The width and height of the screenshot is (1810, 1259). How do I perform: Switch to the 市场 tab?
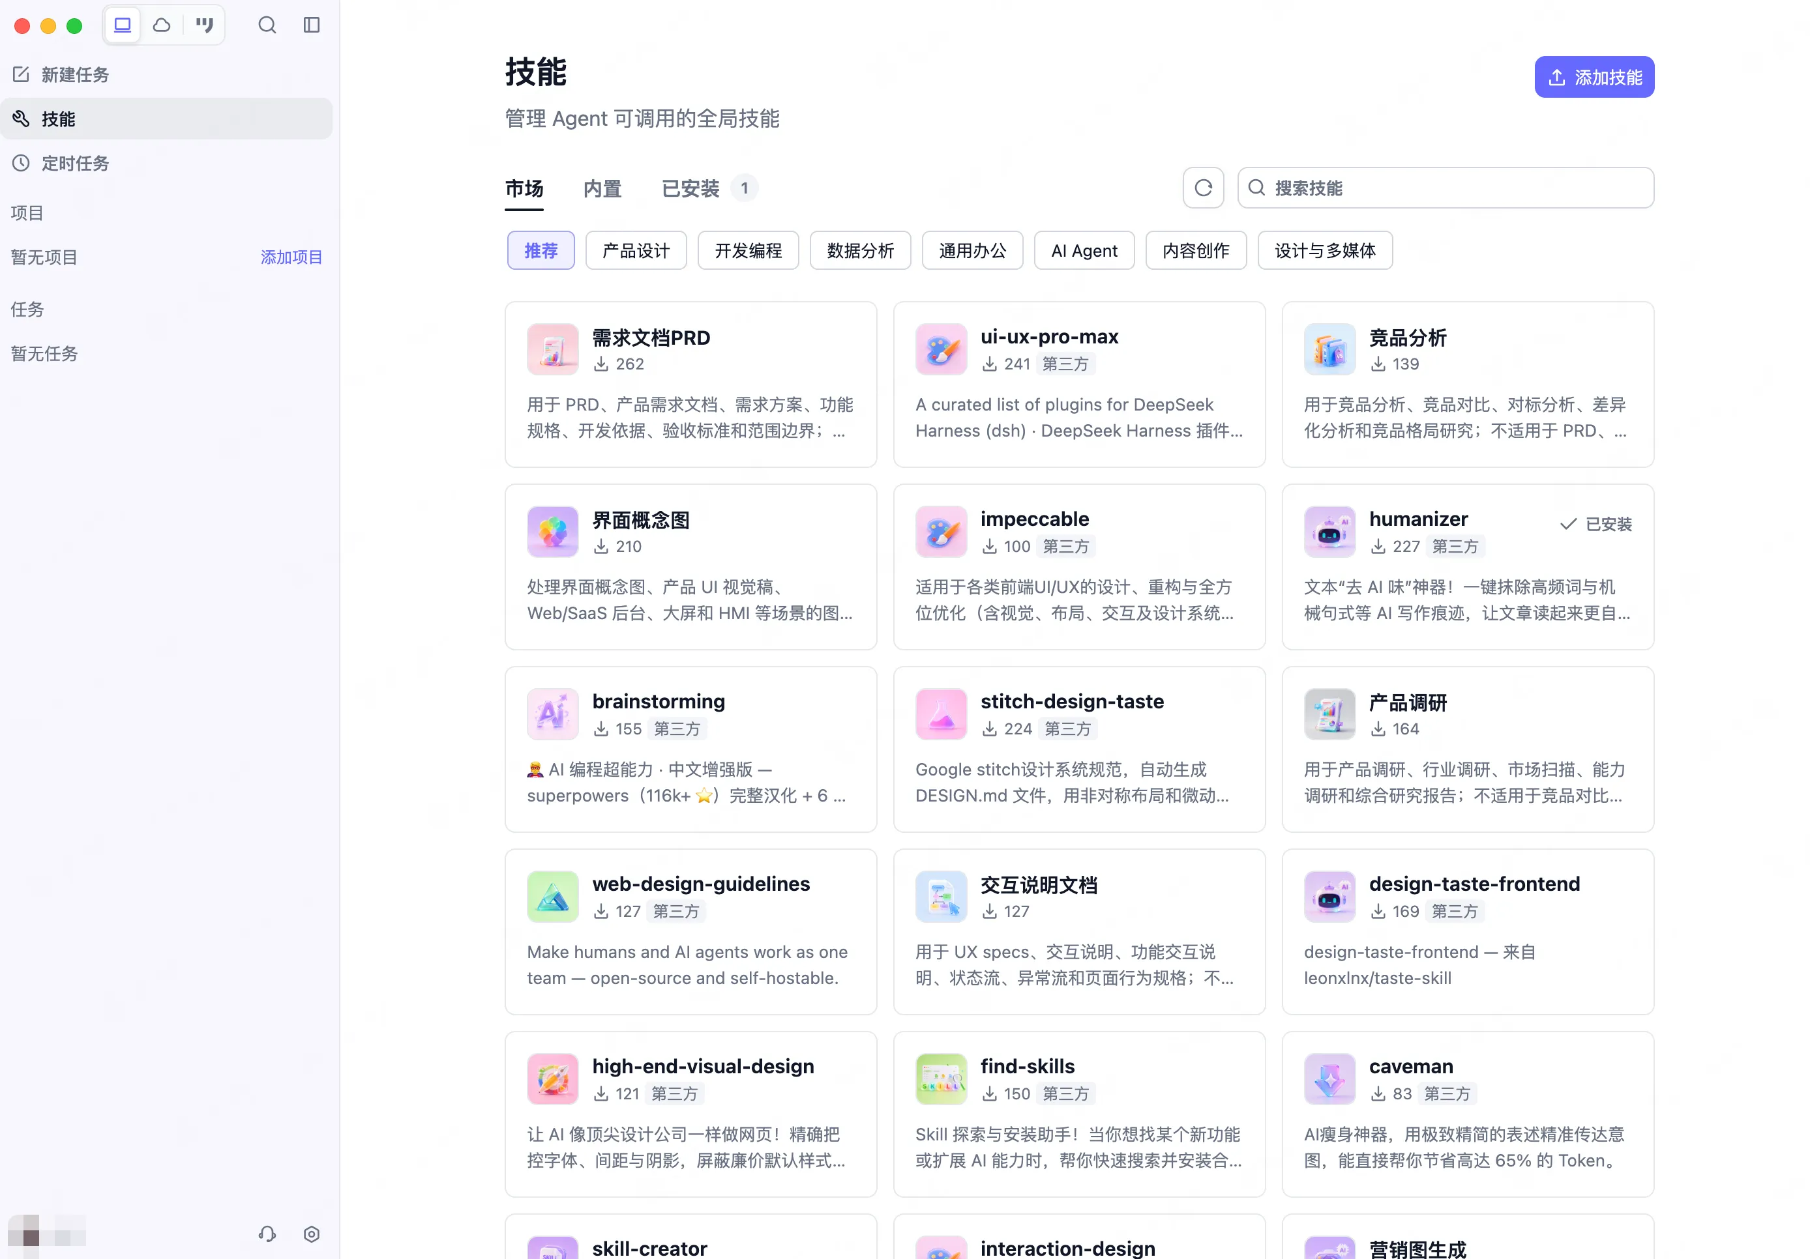(x=524, y=188)
